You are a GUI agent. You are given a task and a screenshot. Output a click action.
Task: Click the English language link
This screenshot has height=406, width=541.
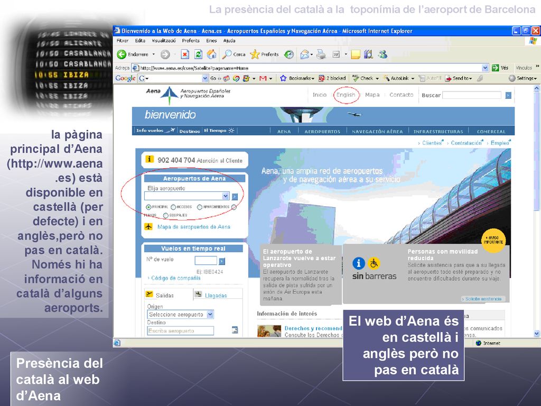coord(346,95)
